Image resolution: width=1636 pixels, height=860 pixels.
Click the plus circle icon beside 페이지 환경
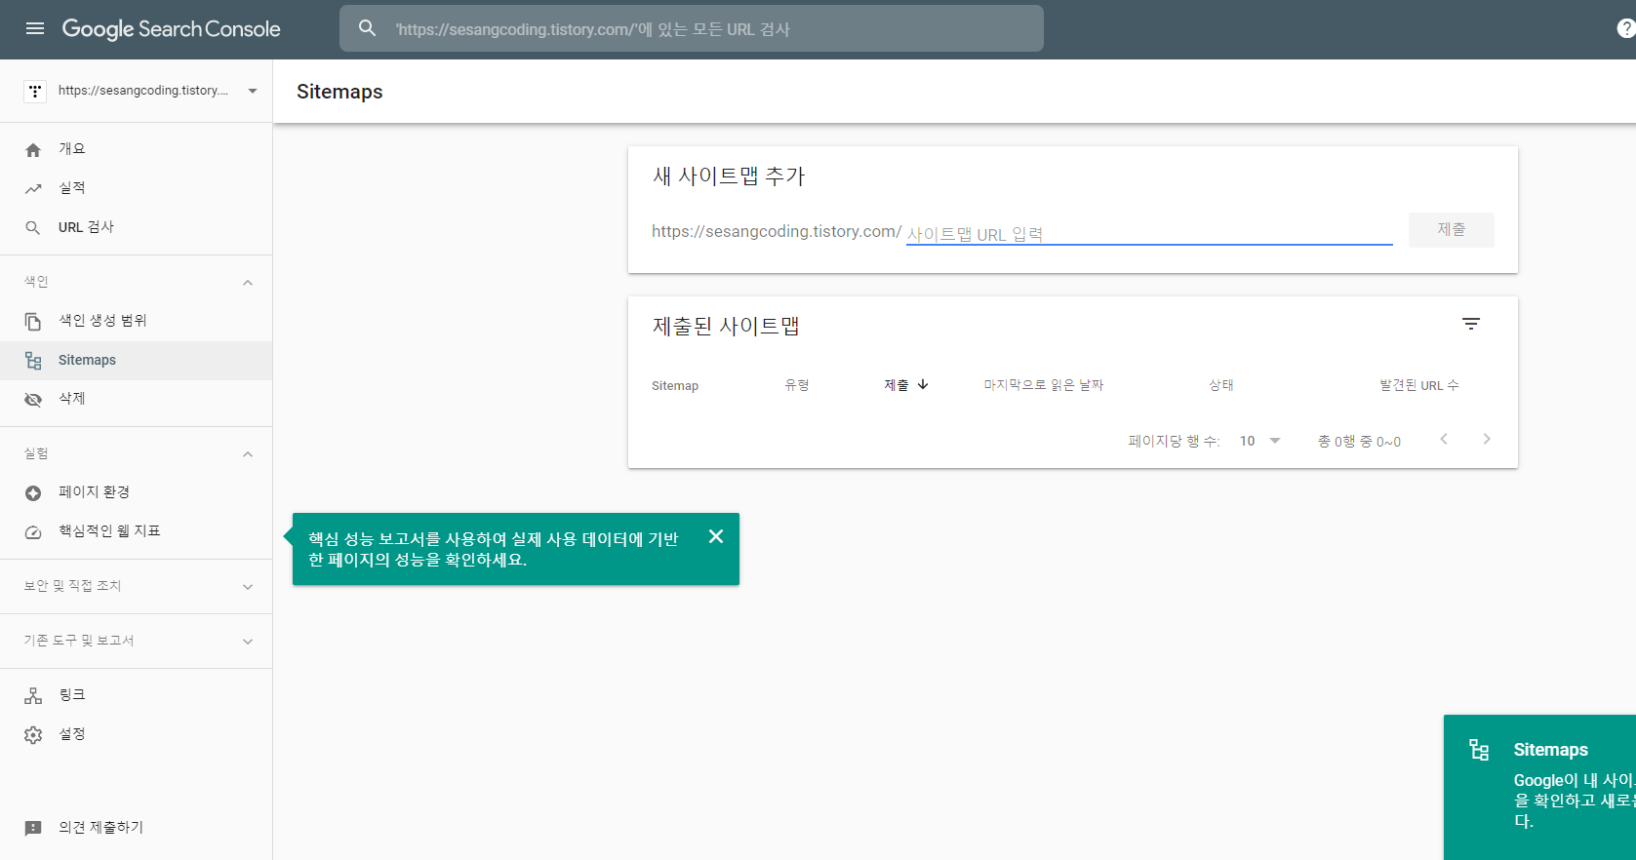click(33, 492)
